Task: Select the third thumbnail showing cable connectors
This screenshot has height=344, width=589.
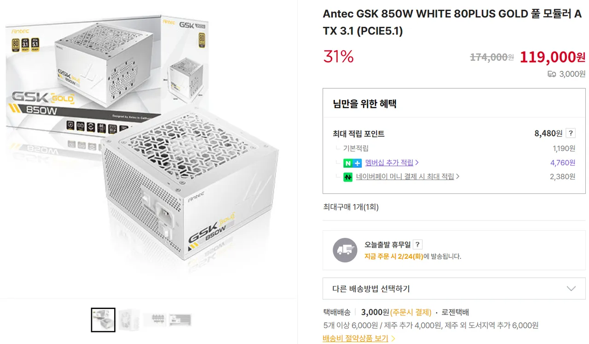Action: pyautogui.click(x=155, y=320)
